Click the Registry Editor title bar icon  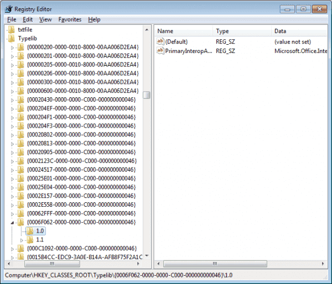[x=9, y=9]
